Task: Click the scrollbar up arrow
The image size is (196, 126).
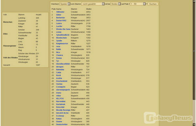Action: click(194, 1)
